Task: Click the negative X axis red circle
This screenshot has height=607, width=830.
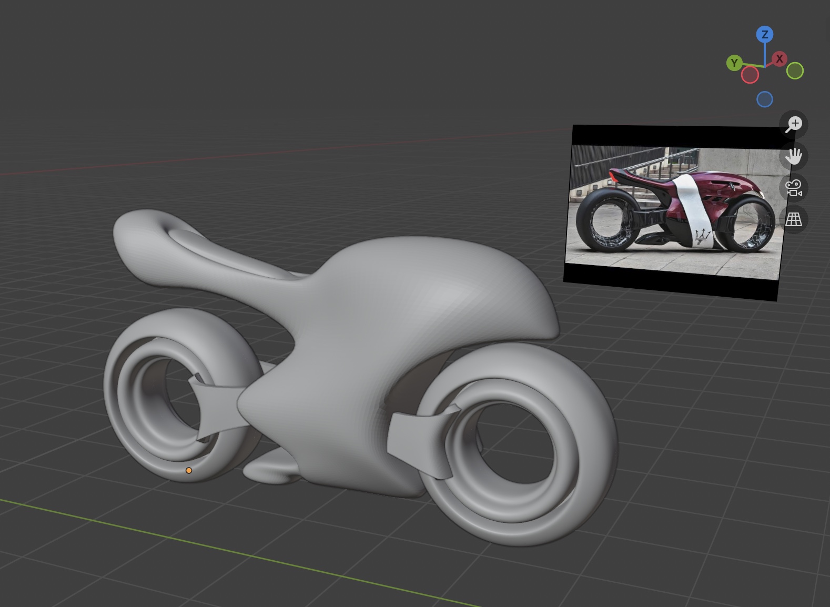Action: 750,75
